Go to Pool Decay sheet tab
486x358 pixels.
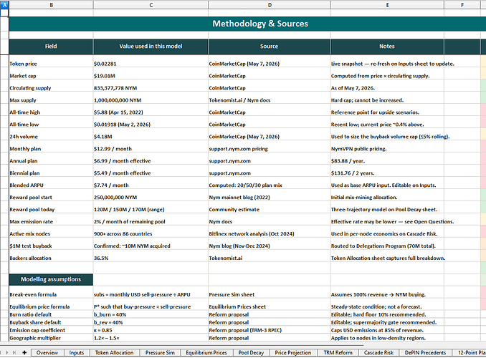click(x=251, y=352)
